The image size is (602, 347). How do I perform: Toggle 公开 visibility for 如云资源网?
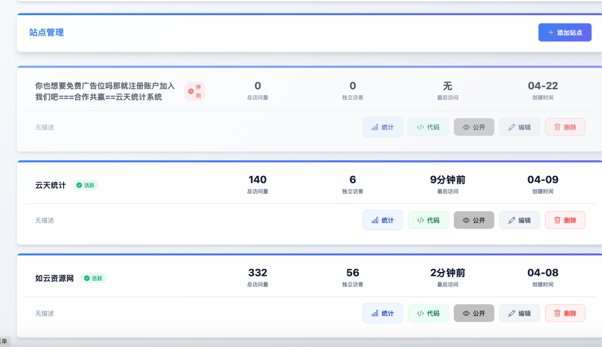coord(474,313)
